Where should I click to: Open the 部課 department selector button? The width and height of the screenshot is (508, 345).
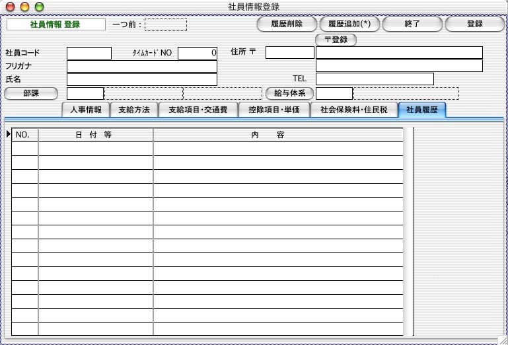[31, 93]
